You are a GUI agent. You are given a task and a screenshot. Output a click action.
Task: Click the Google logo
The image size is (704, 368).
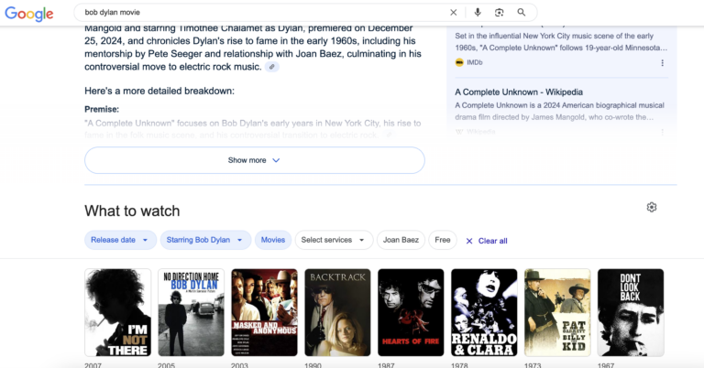(29, 14)
